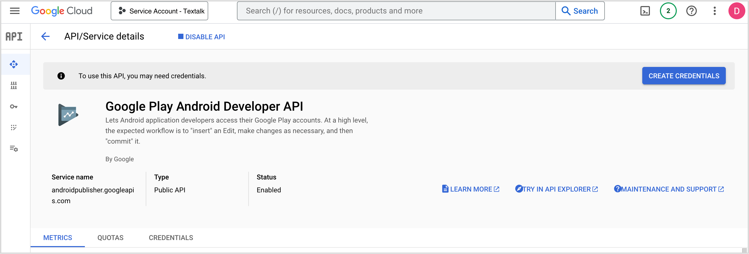Open OAuth consent screen sidebar icon
749x254 pixels.
click(14, 128)
